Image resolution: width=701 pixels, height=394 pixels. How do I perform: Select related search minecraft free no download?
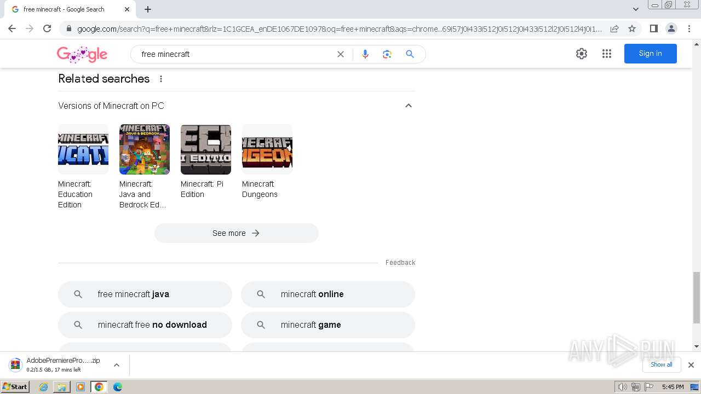point(145,325)
